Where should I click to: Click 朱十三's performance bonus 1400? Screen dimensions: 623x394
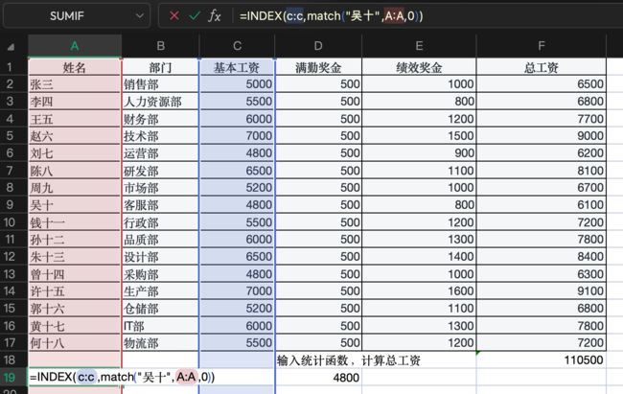pos(419,257)
